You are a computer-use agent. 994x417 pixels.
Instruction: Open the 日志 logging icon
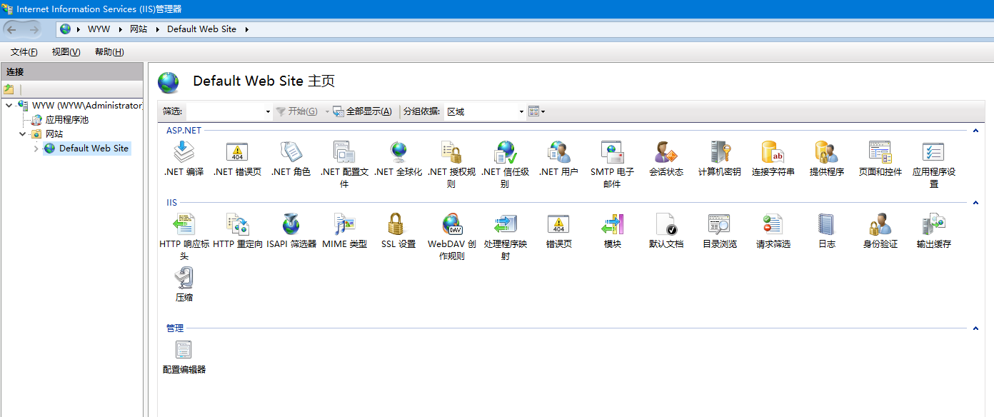coord(826,225)
